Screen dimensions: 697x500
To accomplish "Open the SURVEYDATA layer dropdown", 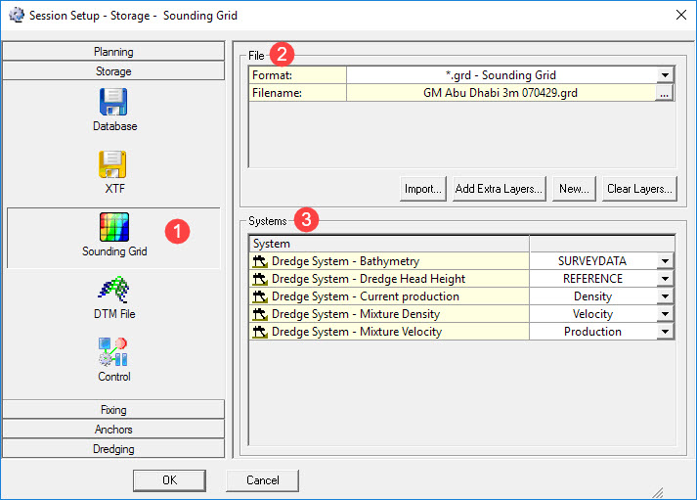I will (665, 260).
